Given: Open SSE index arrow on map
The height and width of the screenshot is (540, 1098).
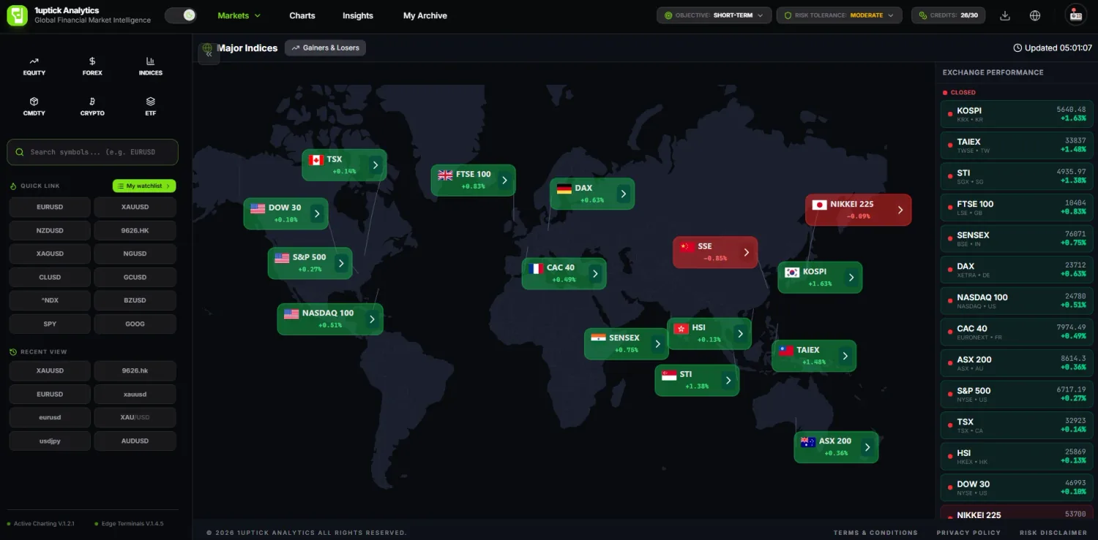Looking at the screenshot, I should [x=747, y=252].
